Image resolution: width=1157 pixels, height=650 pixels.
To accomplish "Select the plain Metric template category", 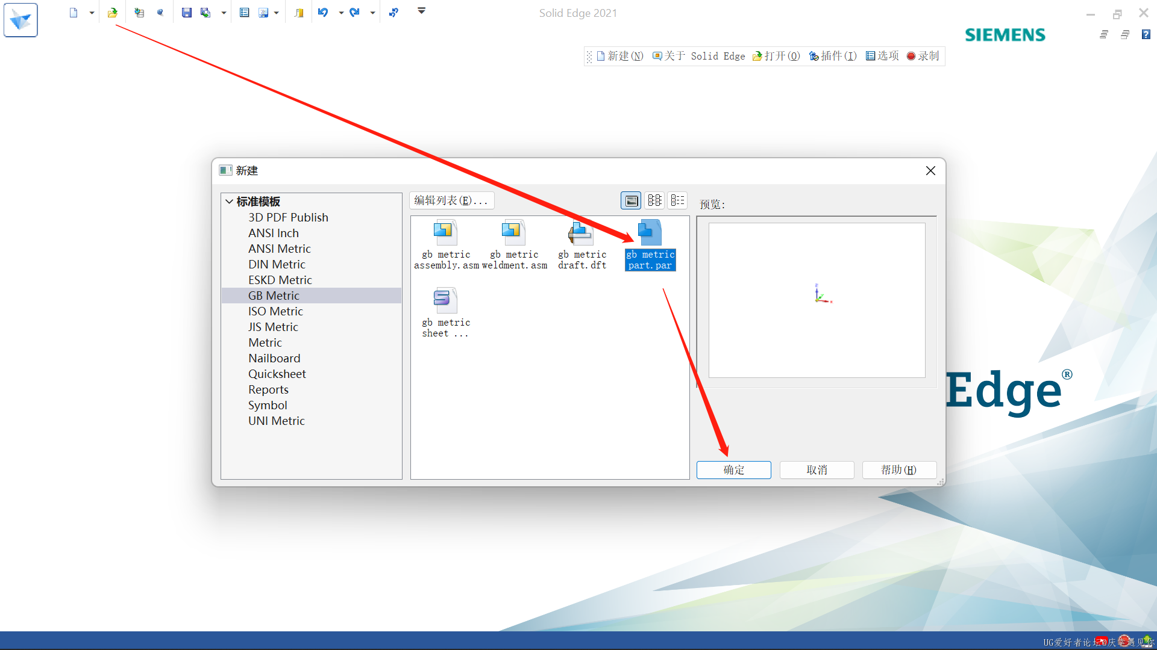I will tap(265, 342).
